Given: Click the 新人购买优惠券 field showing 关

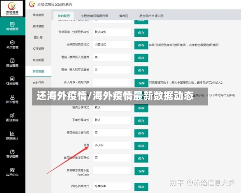Looking at the screenshot, I should click(112, 70).
